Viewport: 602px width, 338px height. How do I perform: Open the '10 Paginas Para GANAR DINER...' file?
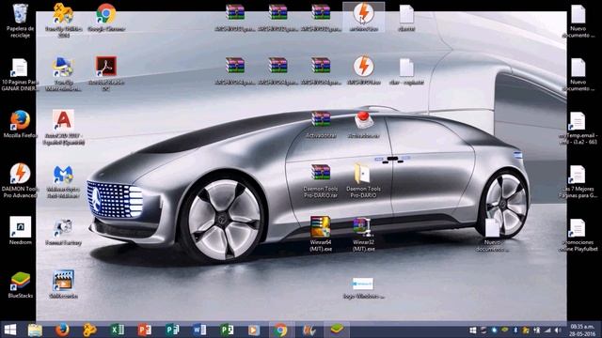[20, 75]
